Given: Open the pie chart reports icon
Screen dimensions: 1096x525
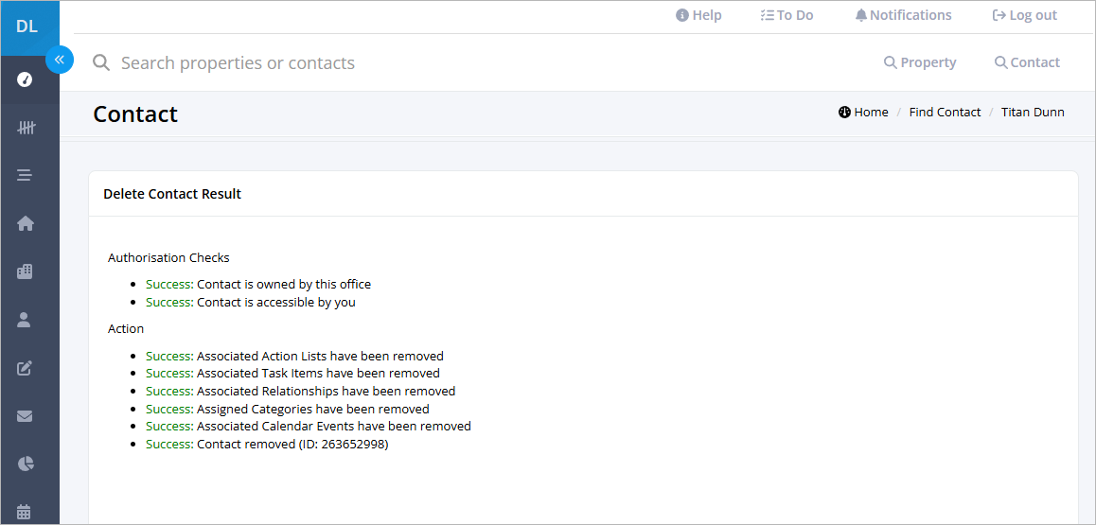Looking at the screenshot, I should (26, 464).
